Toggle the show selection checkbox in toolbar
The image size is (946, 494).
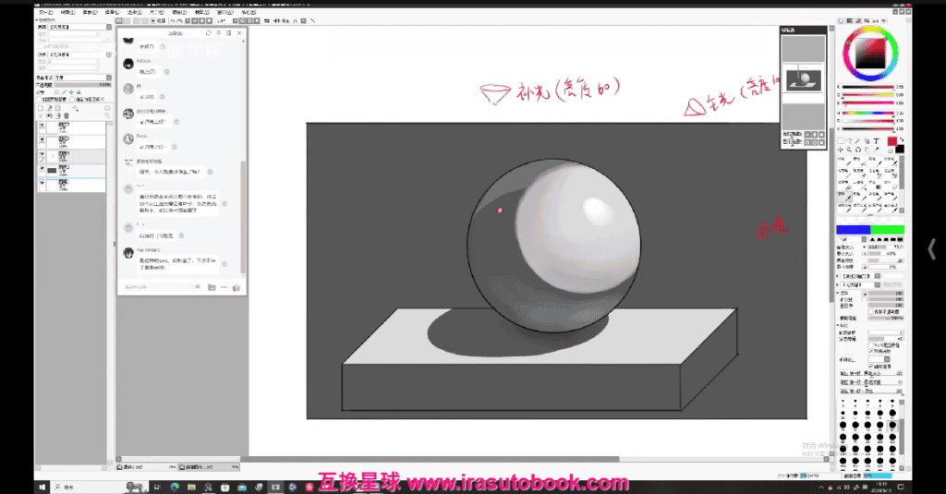tap(152, 20)
